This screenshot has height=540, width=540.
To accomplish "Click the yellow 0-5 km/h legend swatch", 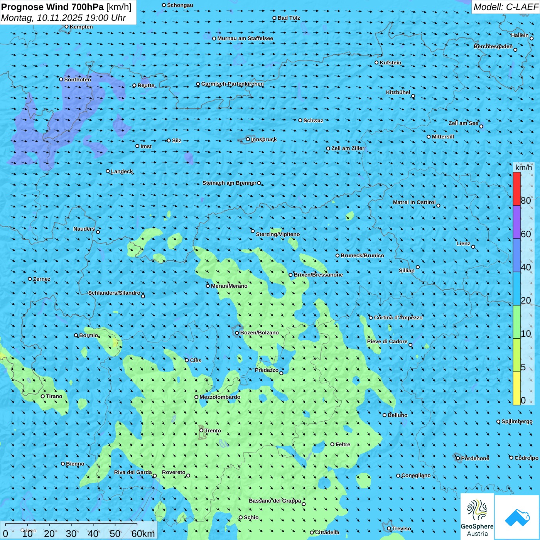I will (516, 388).
